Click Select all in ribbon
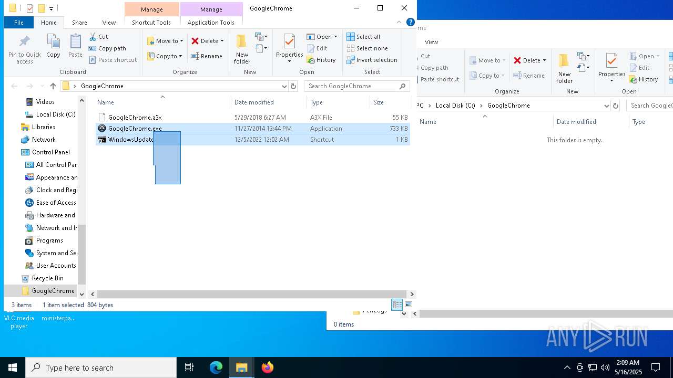This screenshot has width=673, height=378. click(x=363, y=37)
